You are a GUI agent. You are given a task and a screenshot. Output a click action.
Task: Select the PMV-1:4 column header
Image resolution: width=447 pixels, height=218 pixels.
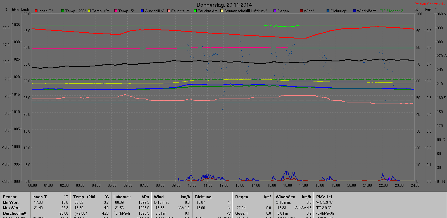point(324,197)
